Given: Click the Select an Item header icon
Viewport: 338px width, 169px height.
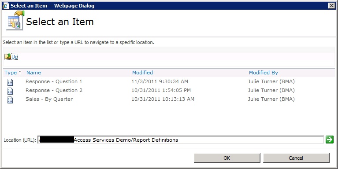Looking at the screenshot, I should [15, 21].
